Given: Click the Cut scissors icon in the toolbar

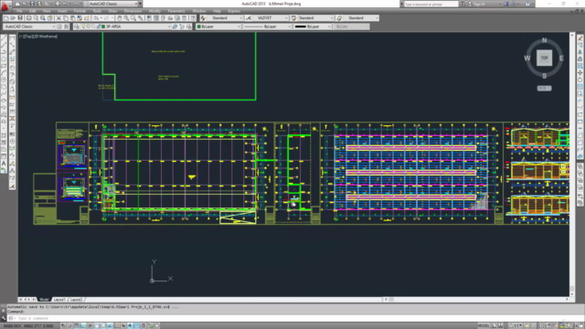Looking at the screenshot, I should click(x=58, y=18).
